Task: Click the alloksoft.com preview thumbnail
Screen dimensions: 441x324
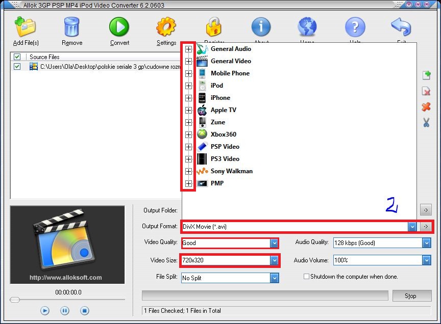Action: (67, 245)
